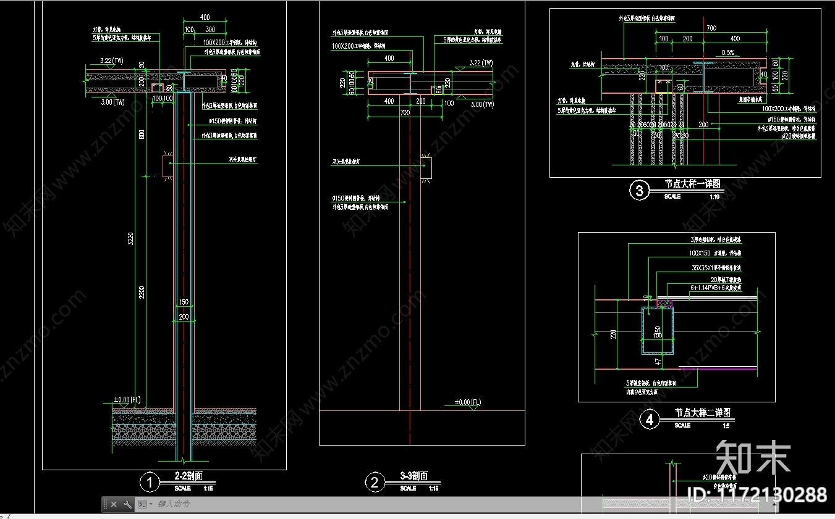Select the 35X35X1 annotation label
The width and height of the screenshot is (835, 519).
(x=716, y=268)
